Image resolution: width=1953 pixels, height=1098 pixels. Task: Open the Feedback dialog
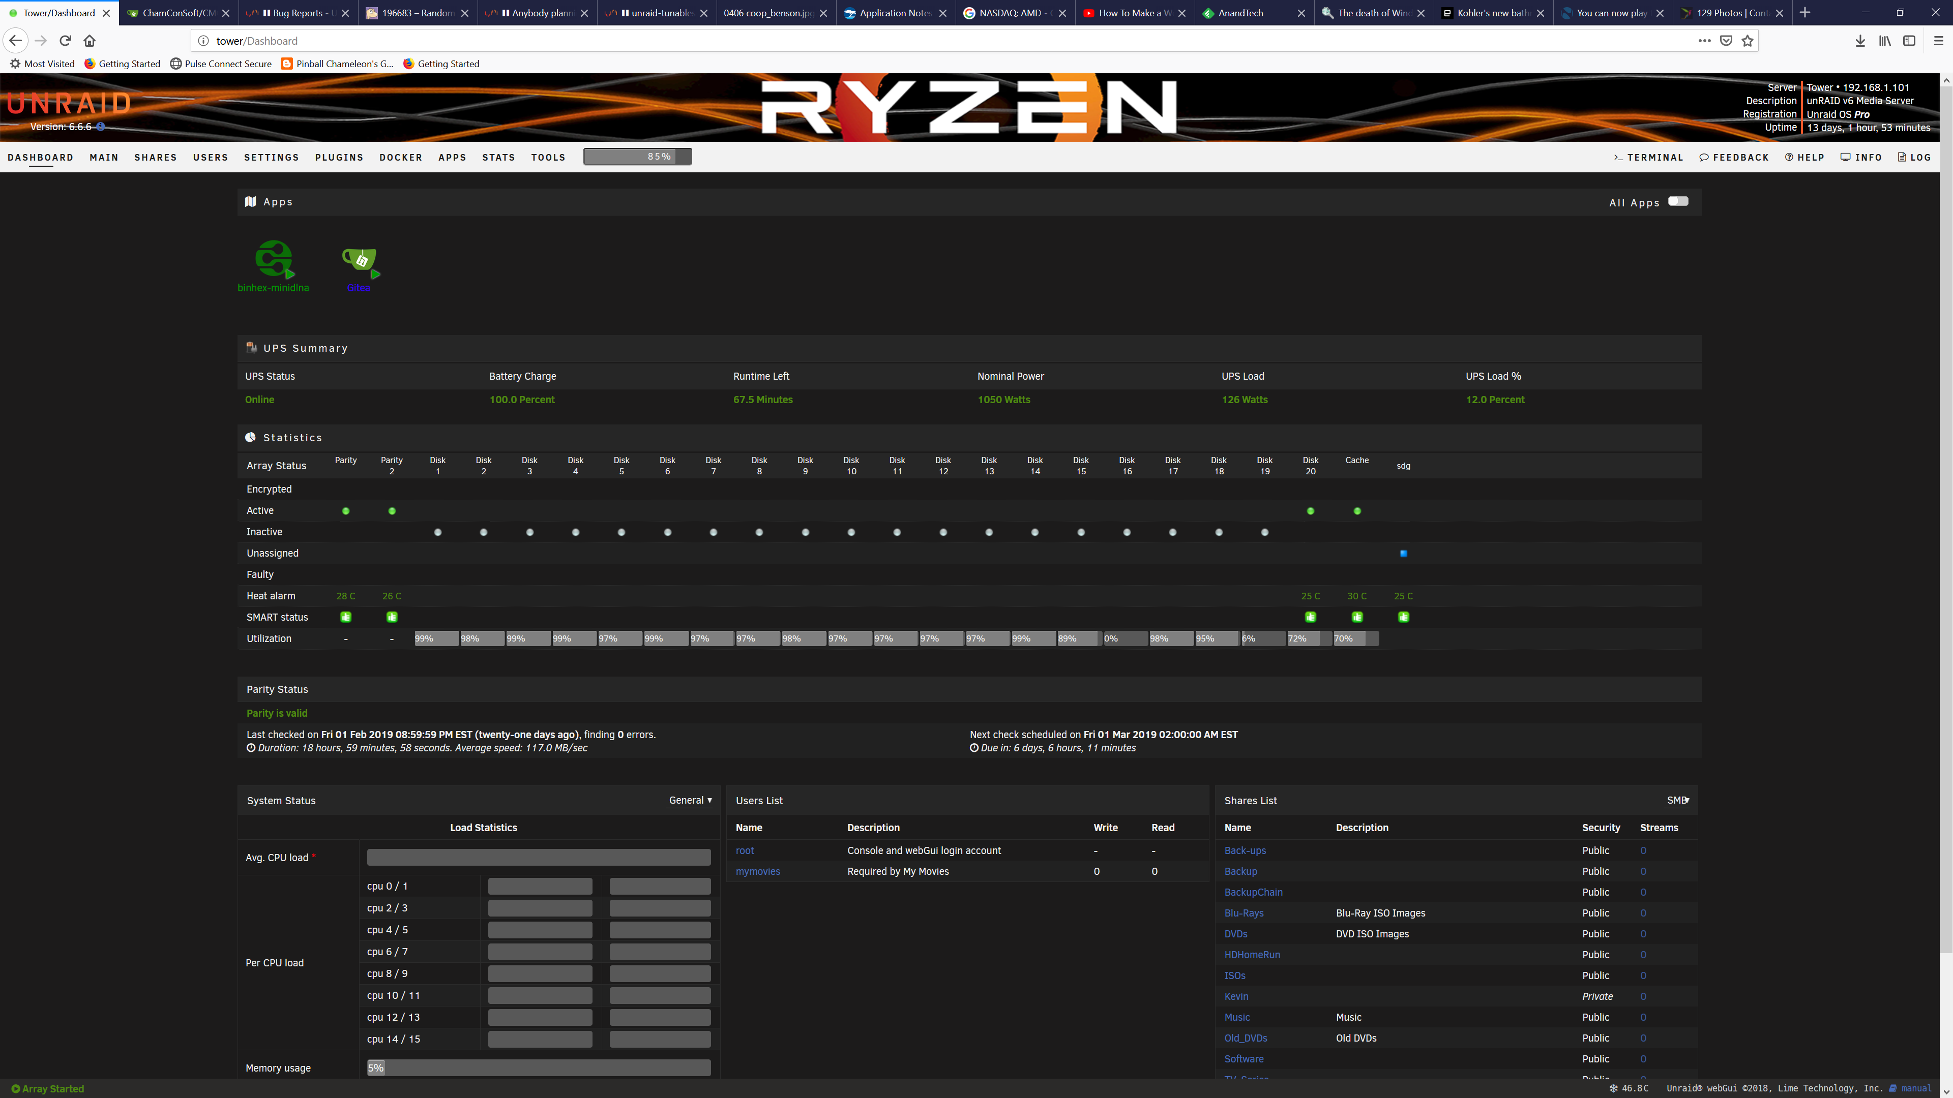tap(1734, 158)
